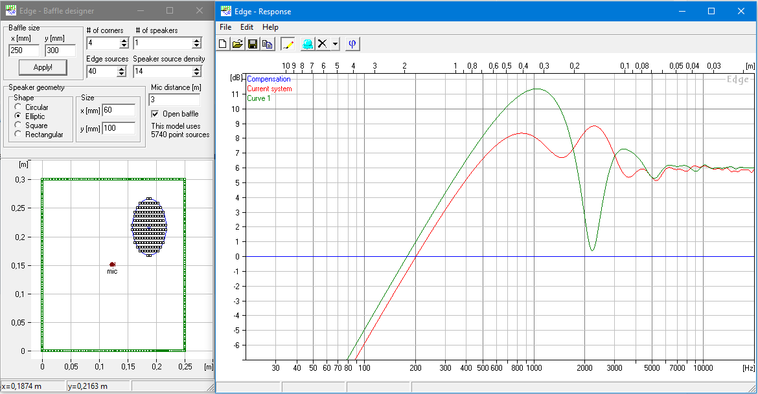Click the Copy toolbar icon
The image size is (758, 394).
pos(266,44)
